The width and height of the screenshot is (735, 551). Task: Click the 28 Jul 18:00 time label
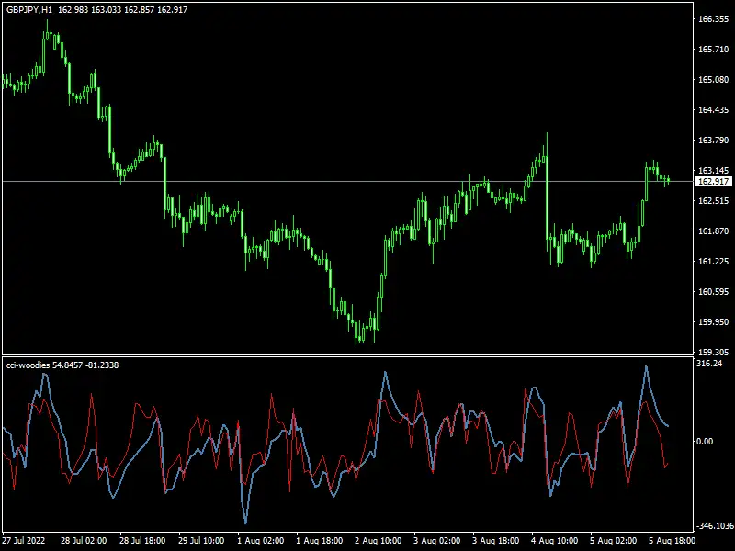coord(142,541)
